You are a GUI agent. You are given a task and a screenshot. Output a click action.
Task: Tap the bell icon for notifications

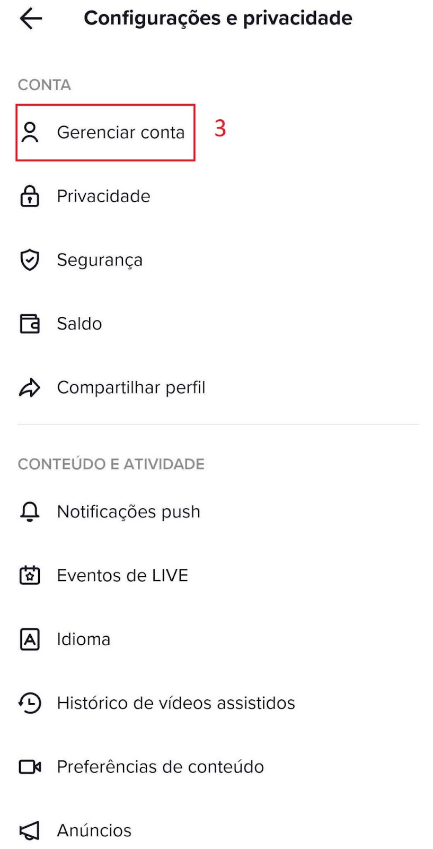click(30, 512)
